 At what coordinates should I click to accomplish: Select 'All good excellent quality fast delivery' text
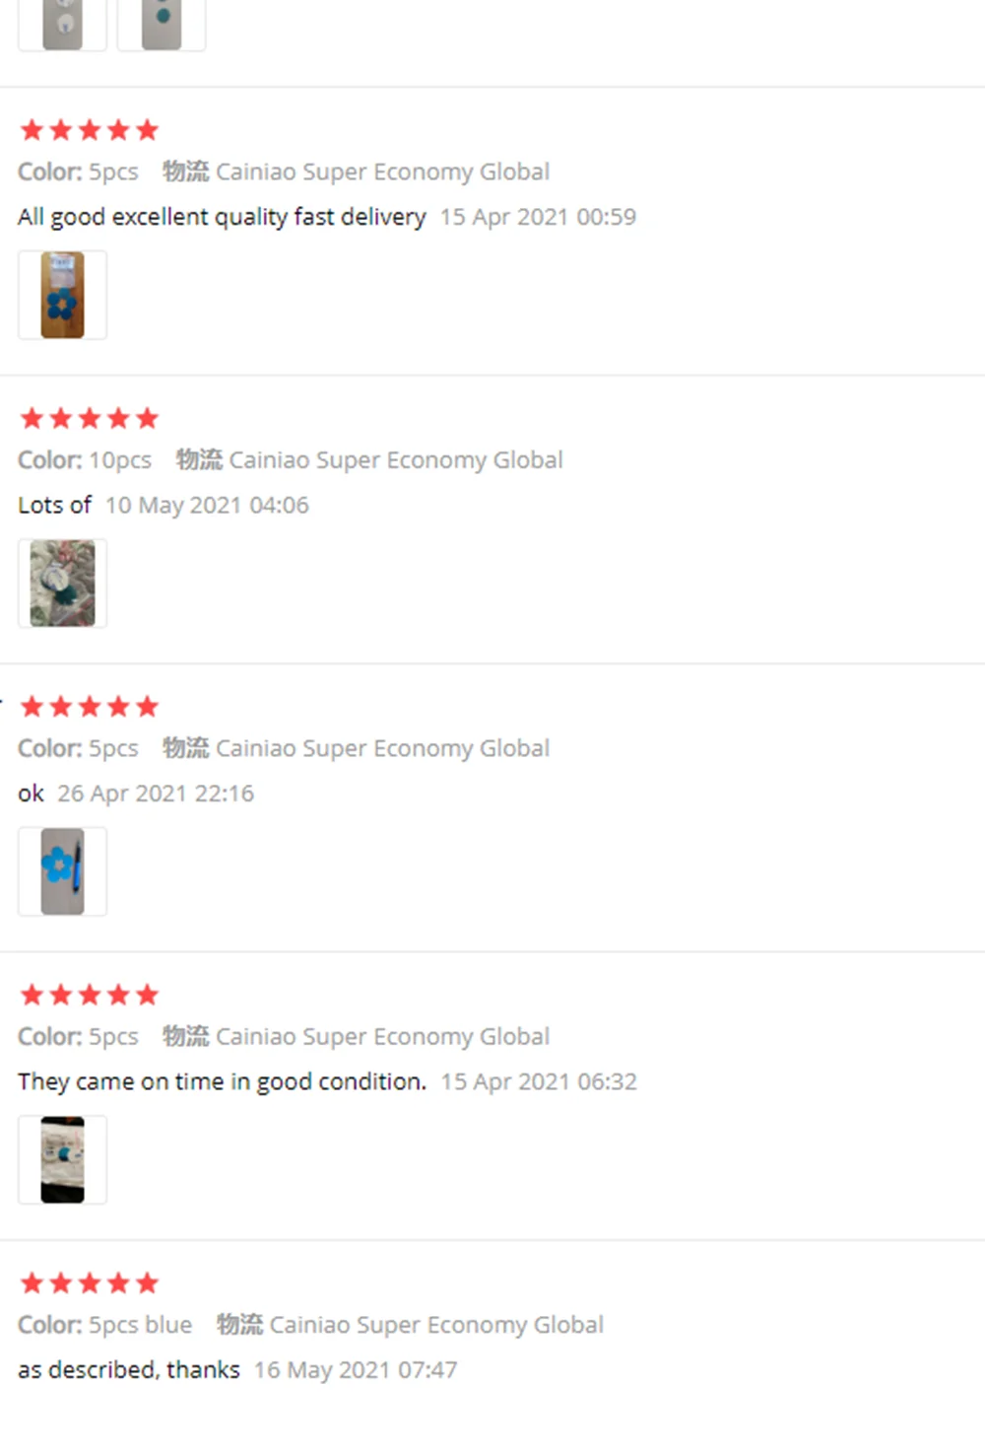point(222,217)
